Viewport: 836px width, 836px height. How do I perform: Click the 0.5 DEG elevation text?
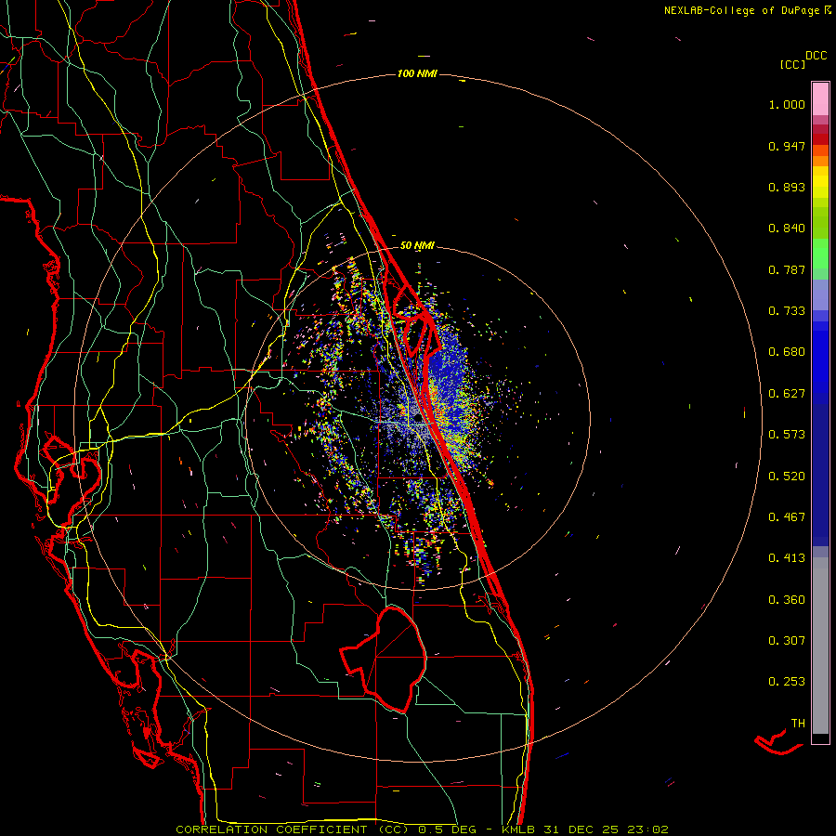(448, 829)
